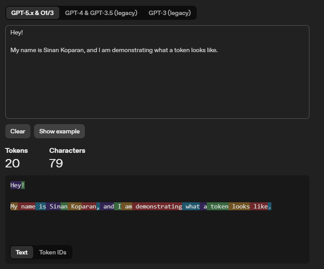The width and height of the screenshot is (324, 269).
Task: Click inside the text input box's empty area
Action: 157,88
